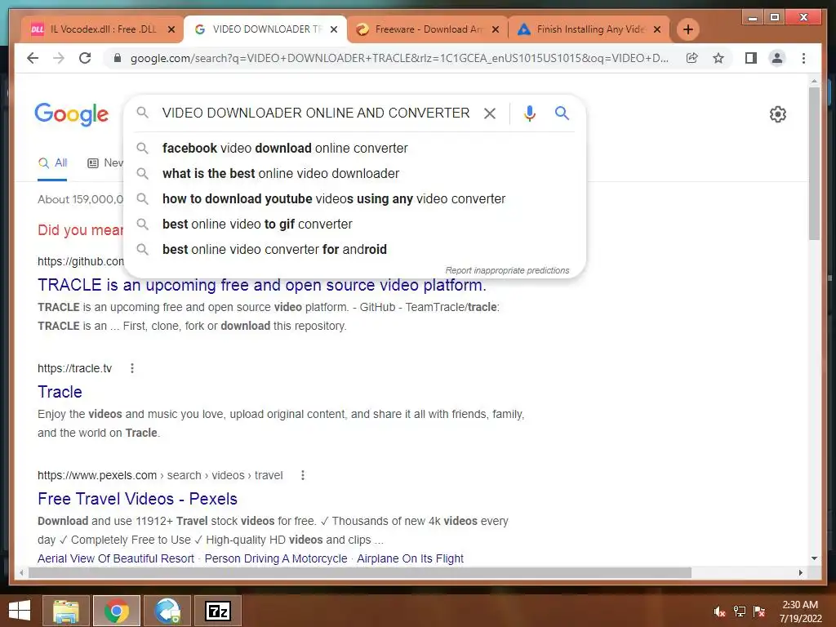Click the scroll down arrow

pos(814,558)
